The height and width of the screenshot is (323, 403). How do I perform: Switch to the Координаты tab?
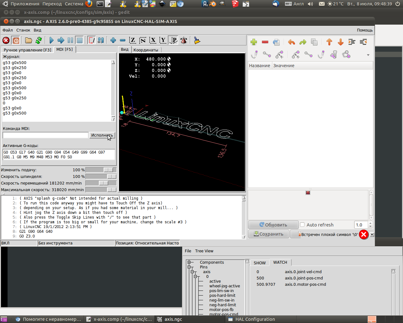coord(146,50)
